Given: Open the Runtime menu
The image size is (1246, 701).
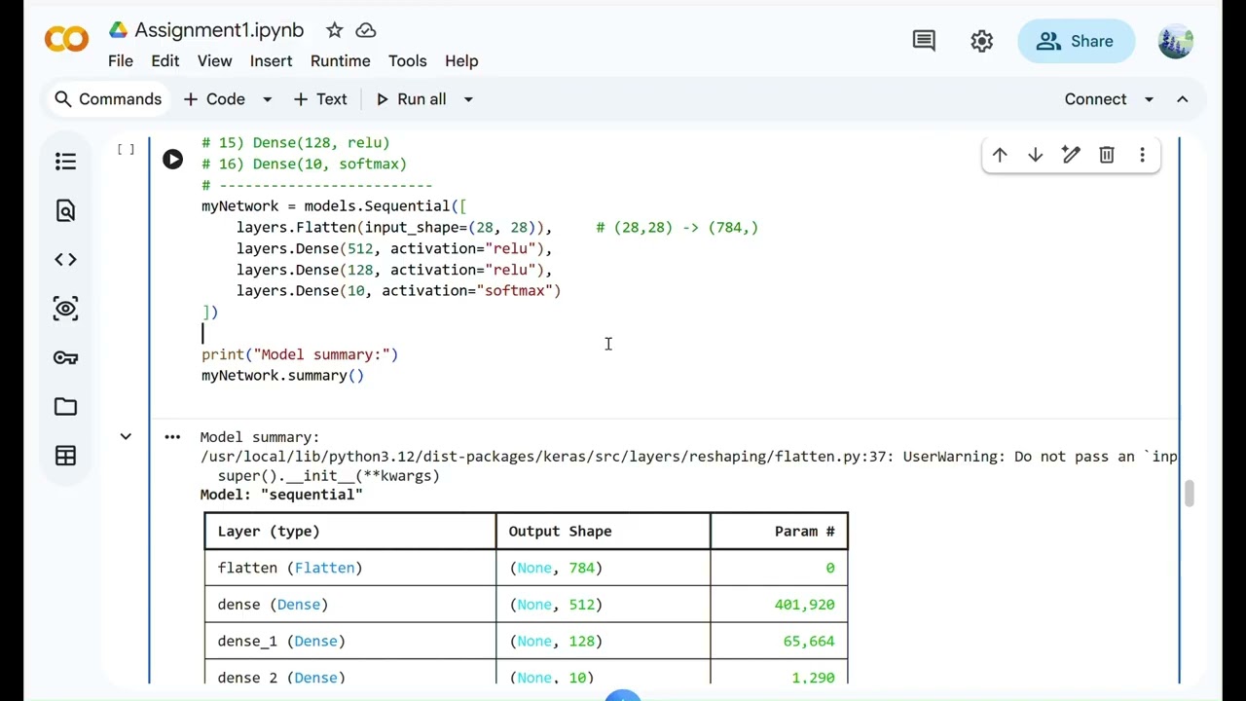Looking at the screenshot, I should 341,60.
